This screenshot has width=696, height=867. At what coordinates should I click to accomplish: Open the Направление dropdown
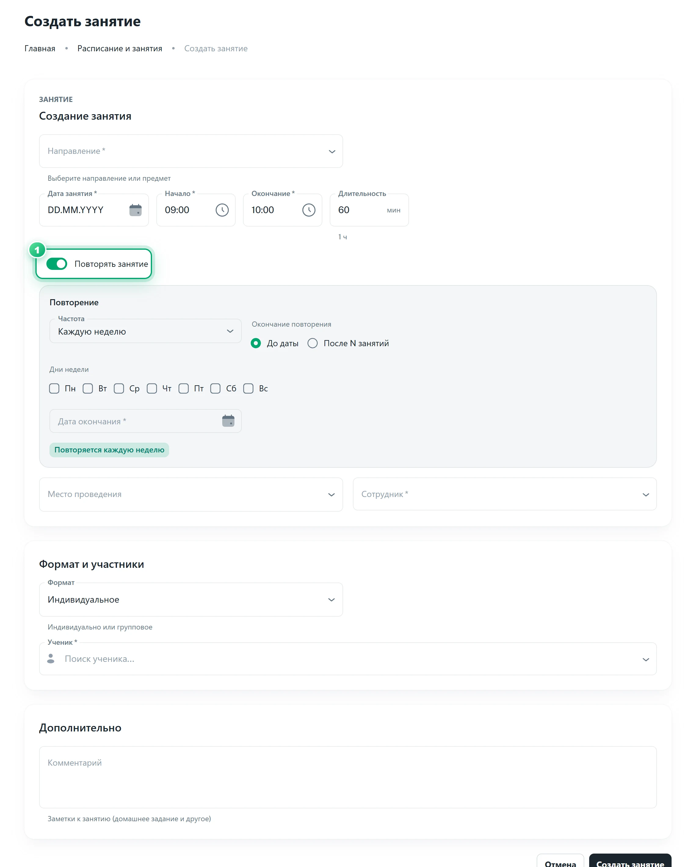(x=191, y=151)
